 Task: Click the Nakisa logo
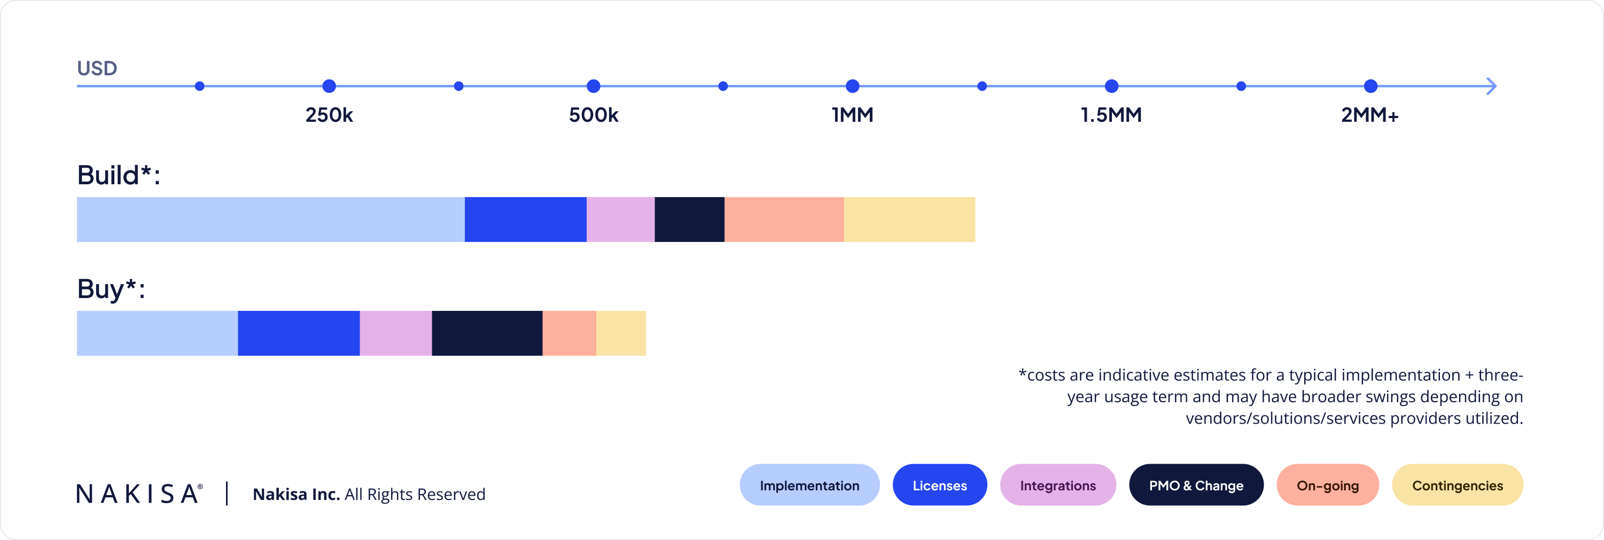(139, 494)
